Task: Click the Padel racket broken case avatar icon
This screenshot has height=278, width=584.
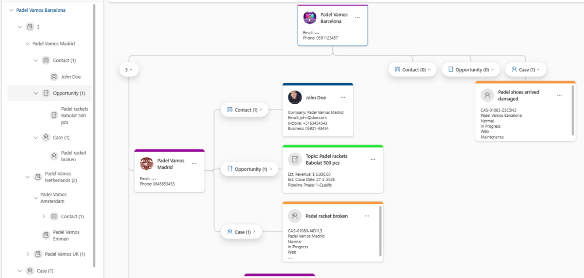Action: [295, 216]
